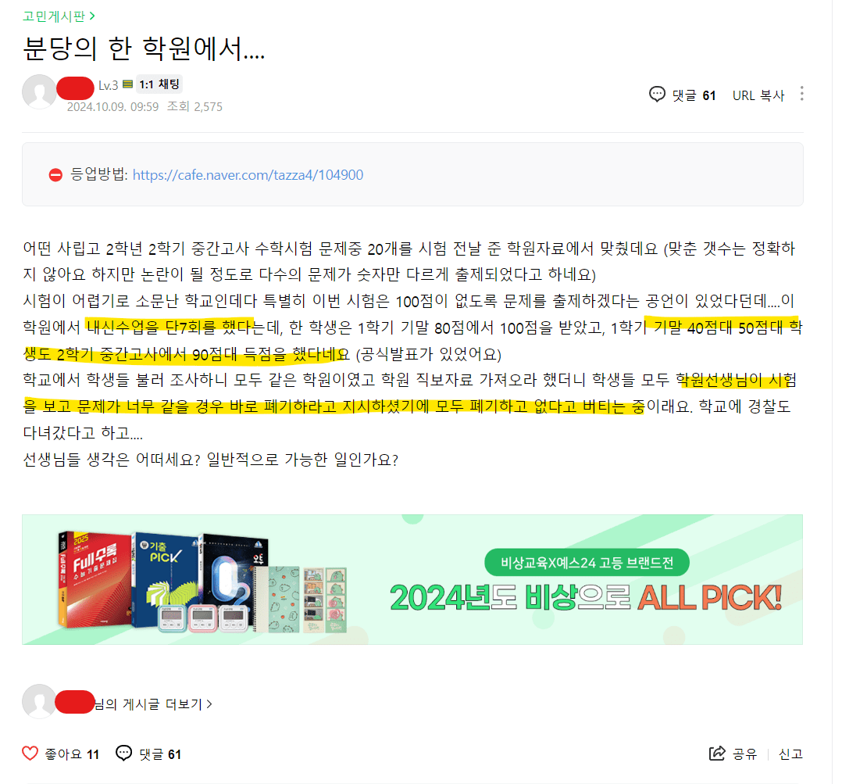The image size is (842, 784).
Task: Expand the chevron after 고민게시판
Action: coord(92,16)
